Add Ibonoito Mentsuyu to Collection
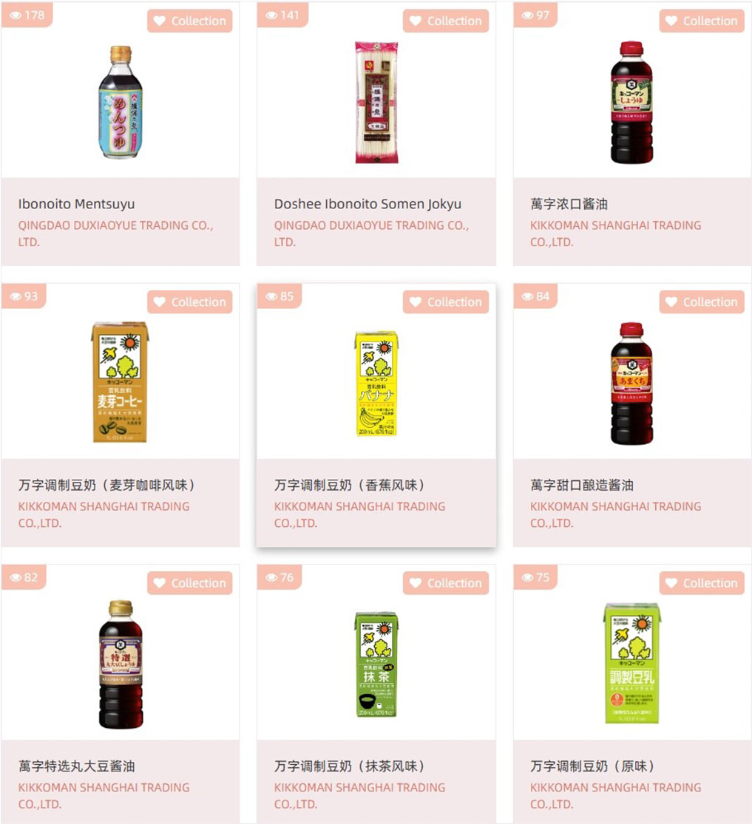This screenshot has width=752, height=824. coord(190,21)
